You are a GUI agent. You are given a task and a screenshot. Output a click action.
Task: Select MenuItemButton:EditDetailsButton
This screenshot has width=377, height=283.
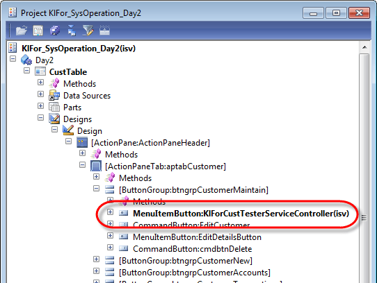(x=197, y=237)
